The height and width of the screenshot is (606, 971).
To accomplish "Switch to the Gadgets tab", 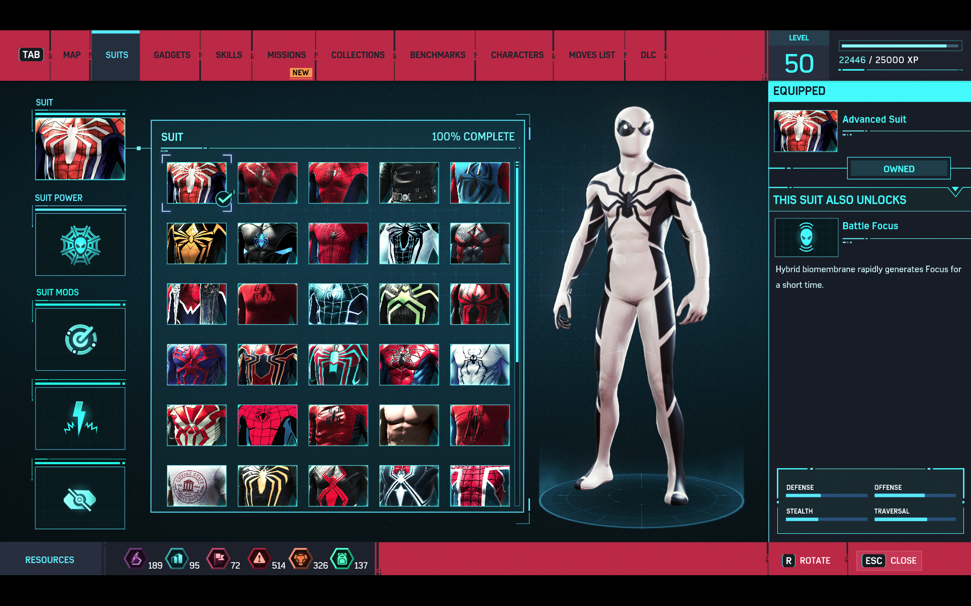I will [172, 55].
